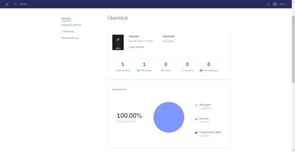Click the Klicks cursor icon
Image resolution: width=295 pixels, height=152 pixels.
click(163, 70)
